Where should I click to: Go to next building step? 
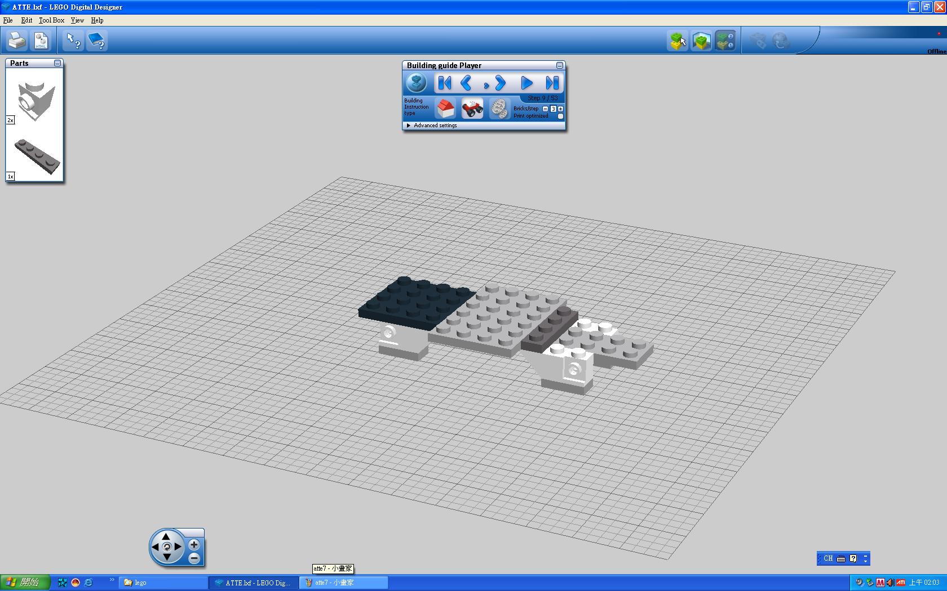[499, 83]
